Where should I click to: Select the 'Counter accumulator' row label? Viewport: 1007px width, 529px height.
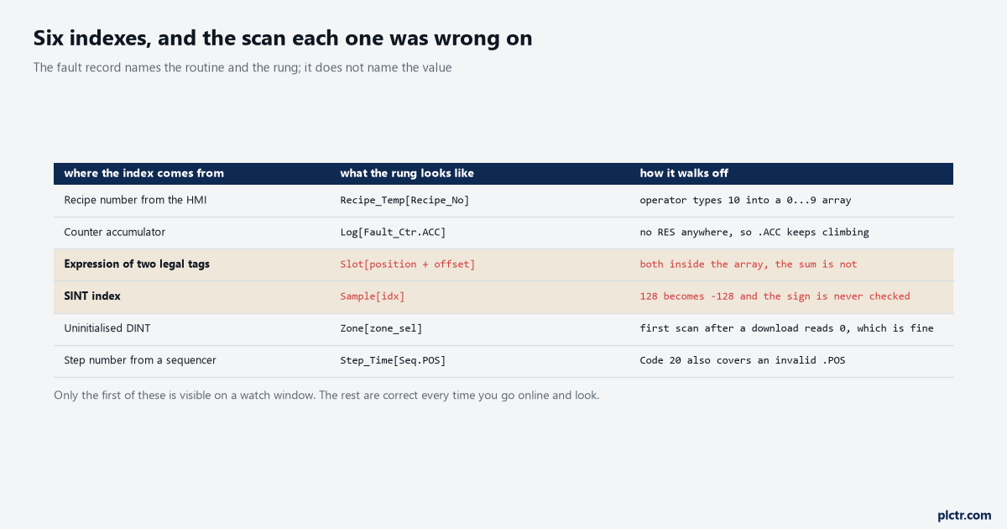pyautogui.click(x=115, y=232)
